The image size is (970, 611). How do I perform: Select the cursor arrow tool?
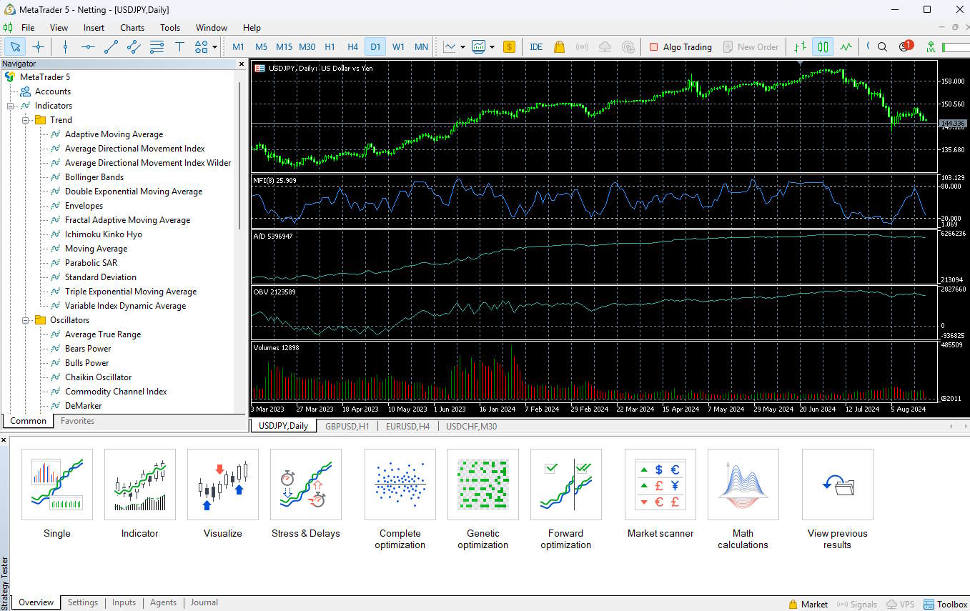(15, 47)
